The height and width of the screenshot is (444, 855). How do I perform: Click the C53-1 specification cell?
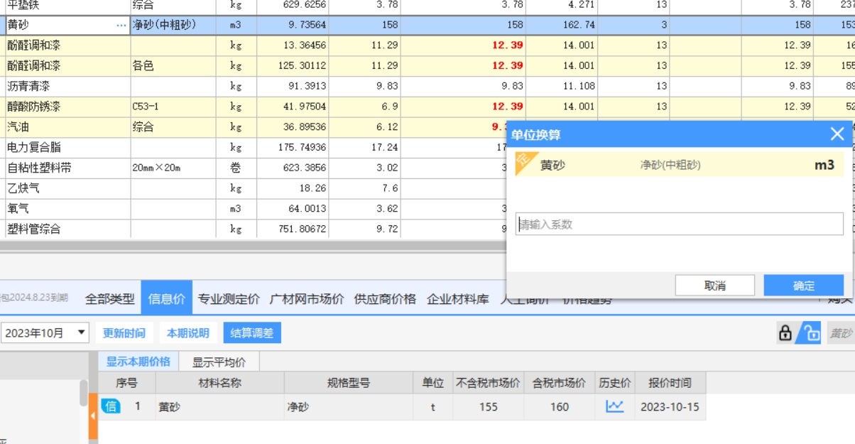(x=173, y=107)
